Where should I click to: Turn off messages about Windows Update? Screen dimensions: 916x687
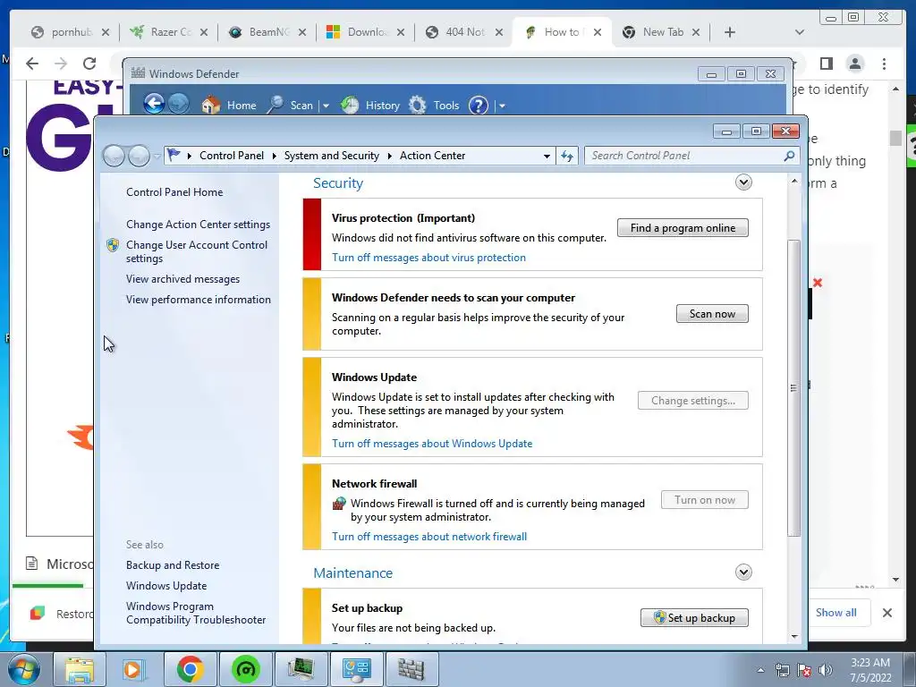click(432, 444)
